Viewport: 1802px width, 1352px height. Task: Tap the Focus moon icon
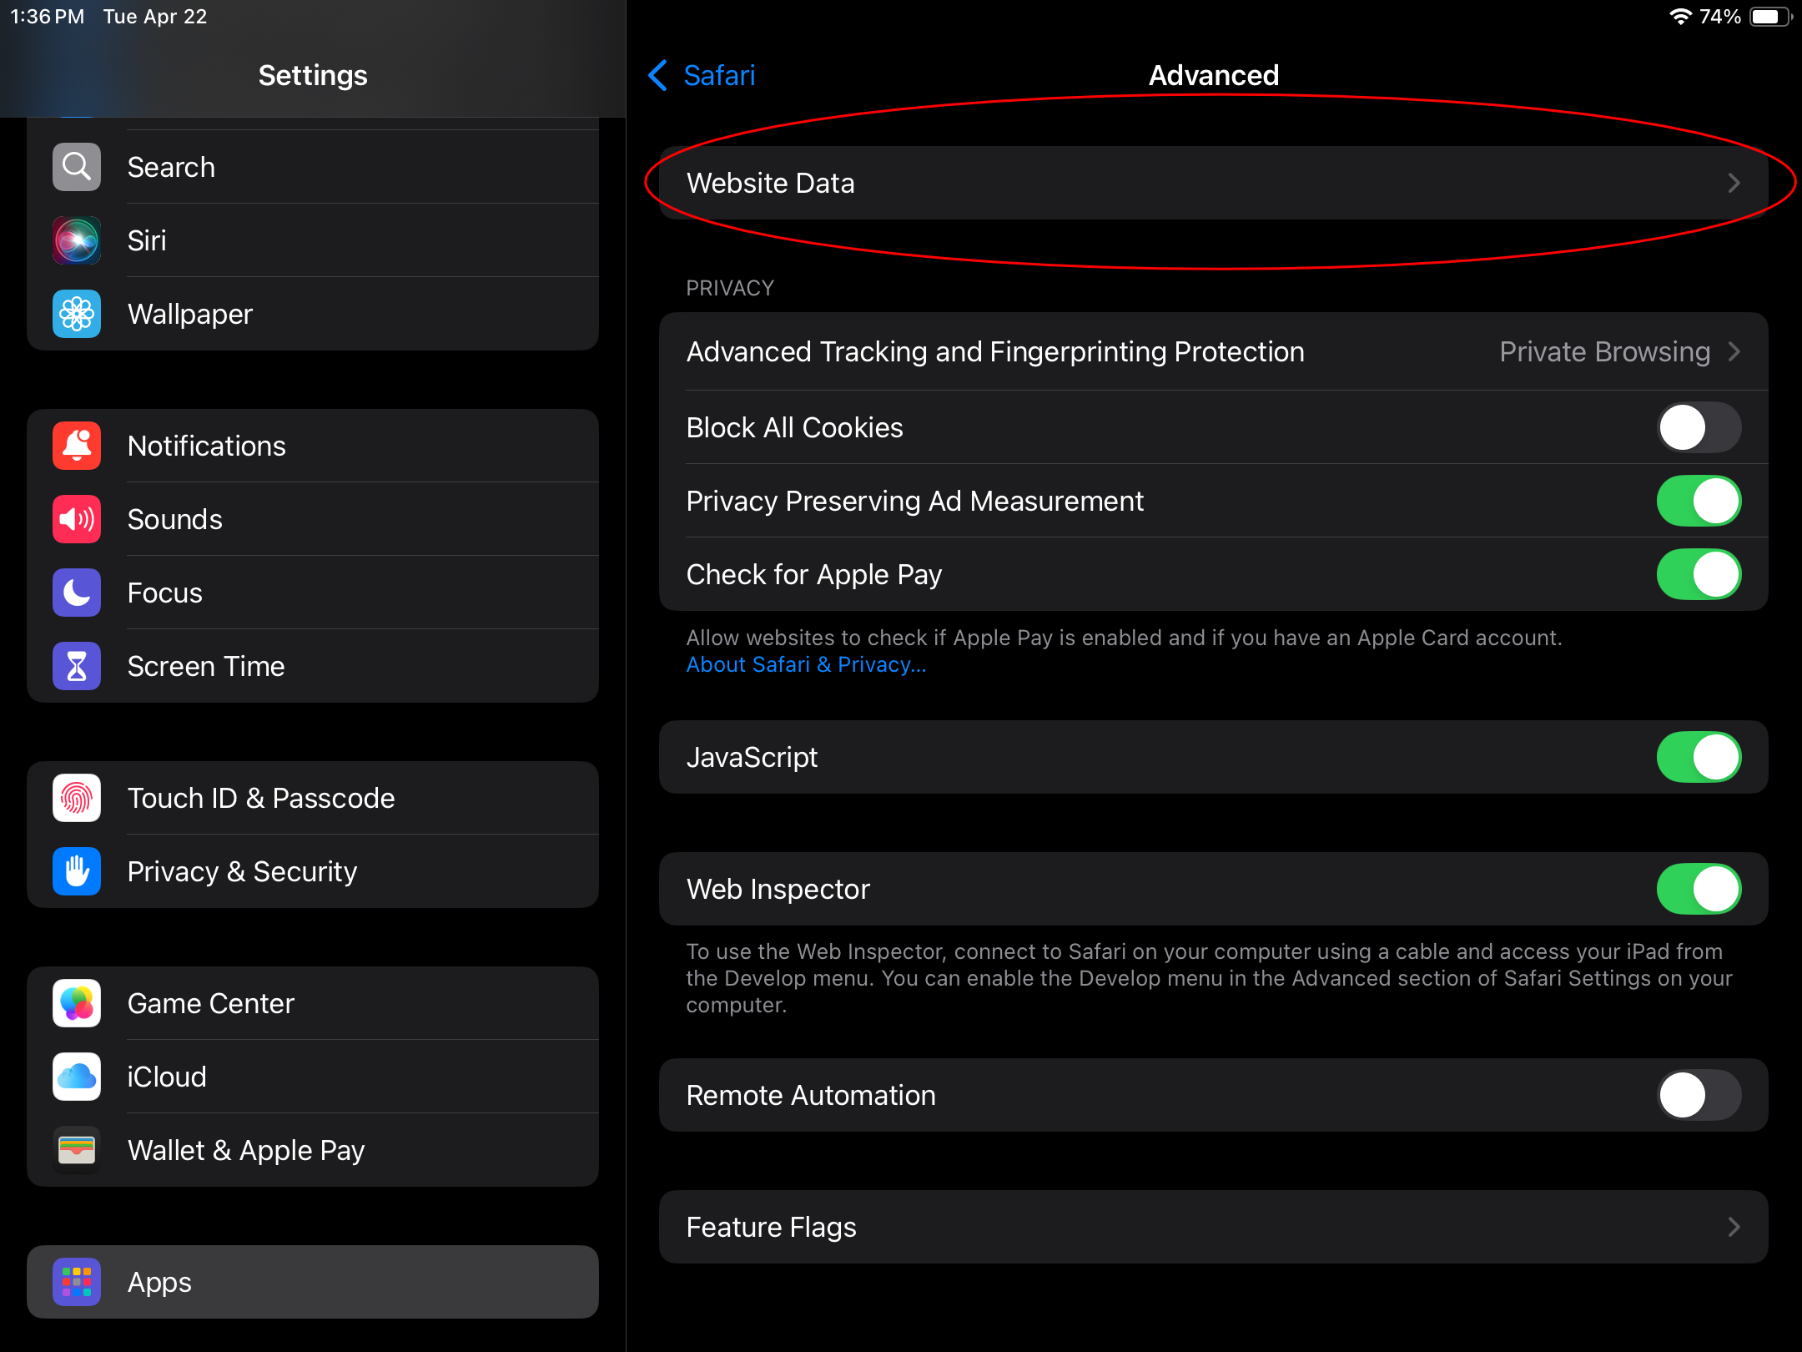point(77,593)
